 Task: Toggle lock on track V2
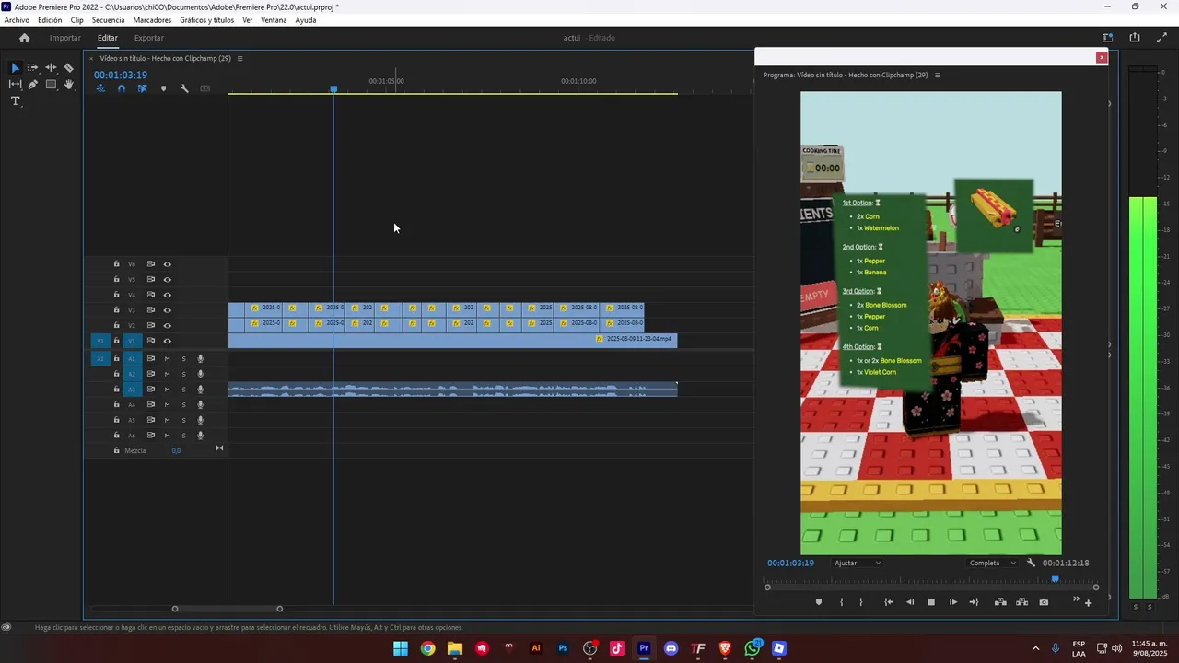tap(116, 325)
